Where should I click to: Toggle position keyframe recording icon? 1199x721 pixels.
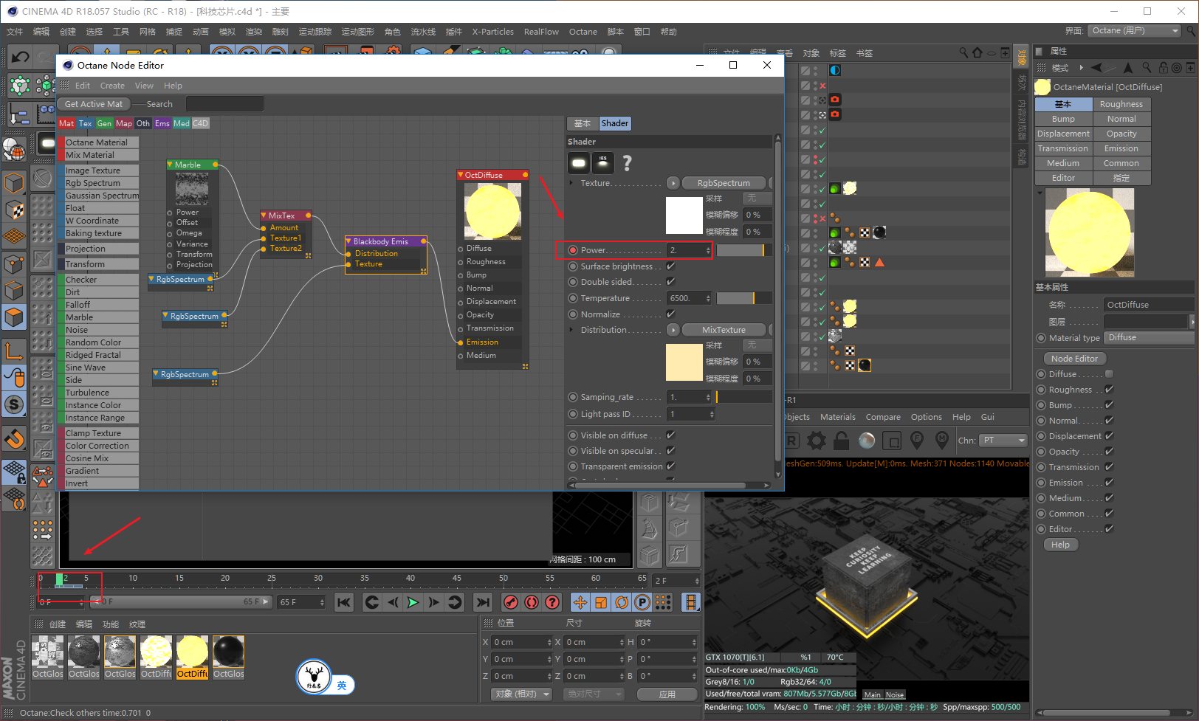[580, 602]
